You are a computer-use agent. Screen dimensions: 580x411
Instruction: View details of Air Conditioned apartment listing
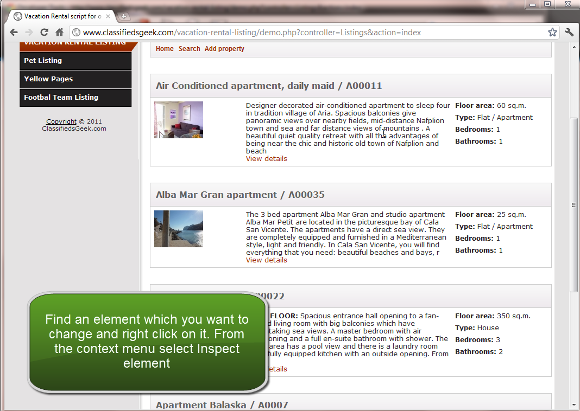click(x=266, y=159)
